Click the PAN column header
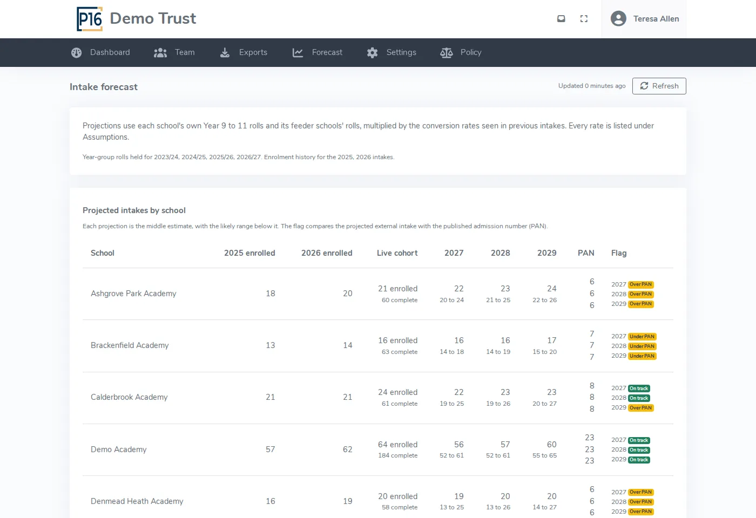 (586, 253)
